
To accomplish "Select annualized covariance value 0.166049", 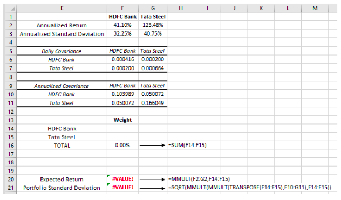I will point(153,103).
